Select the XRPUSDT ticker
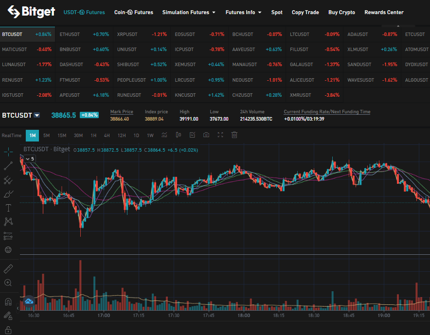The height and width of the screenshot is (335, 430). pos(142,34)
